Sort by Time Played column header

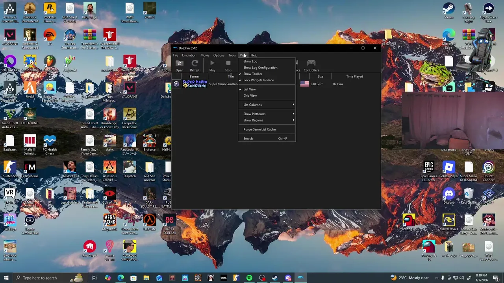[355, 77]
